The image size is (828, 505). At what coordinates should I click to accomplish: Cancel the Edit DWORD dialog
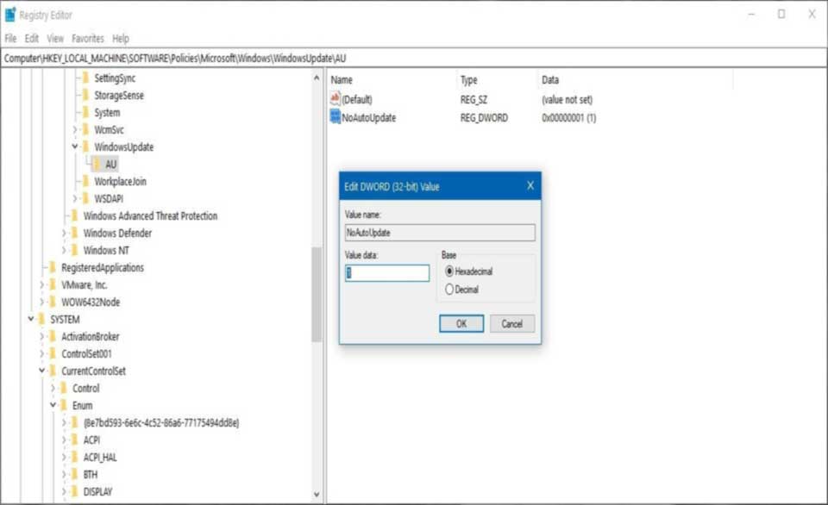(511, 323)
